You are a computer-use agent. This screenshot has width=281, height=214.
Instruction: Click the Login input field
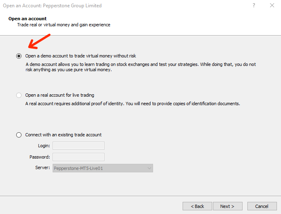point(78,146)
